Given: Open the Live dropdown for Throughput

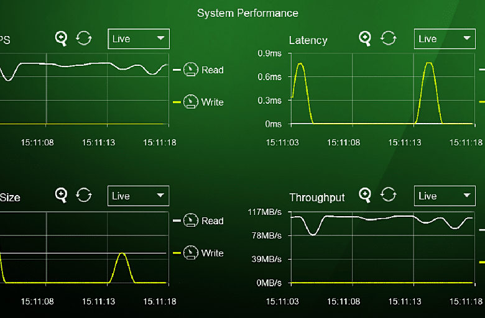Looking at the screenshot, I should [x=445, y=196].
